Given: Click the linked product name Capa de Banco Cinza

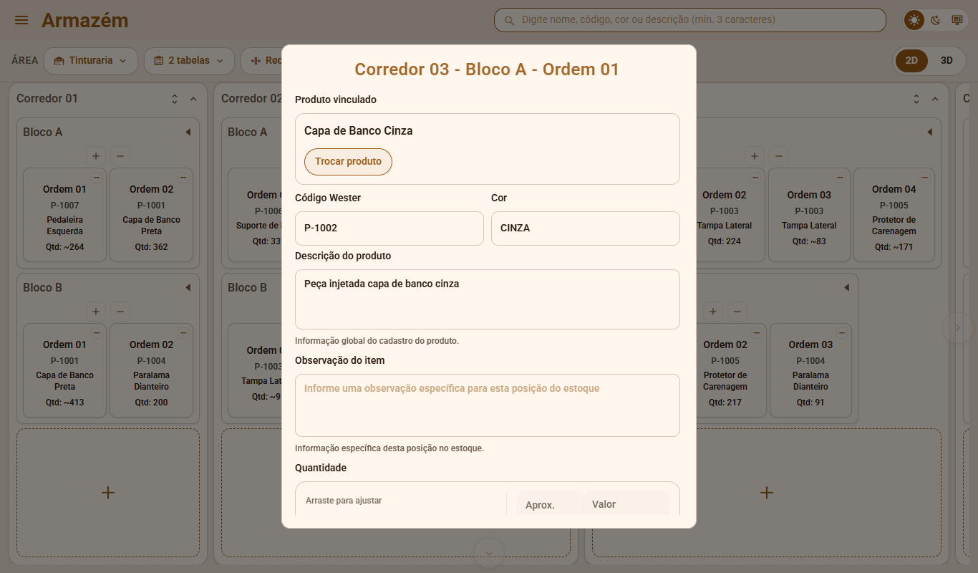Looking at the screenshot, I should pos(358,131).
